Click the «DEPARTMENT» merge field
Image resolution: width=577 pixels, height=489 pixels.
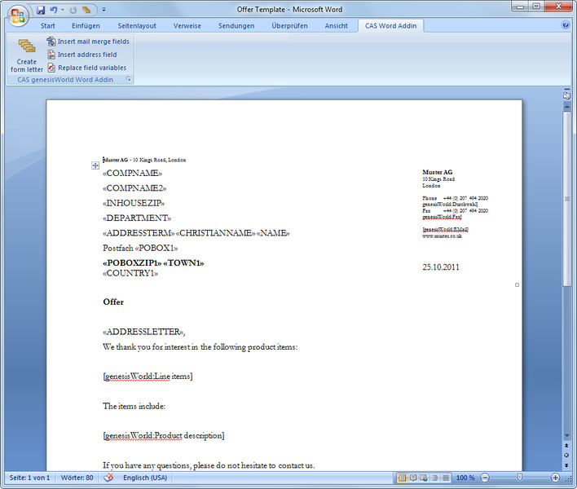coord(137,218)
